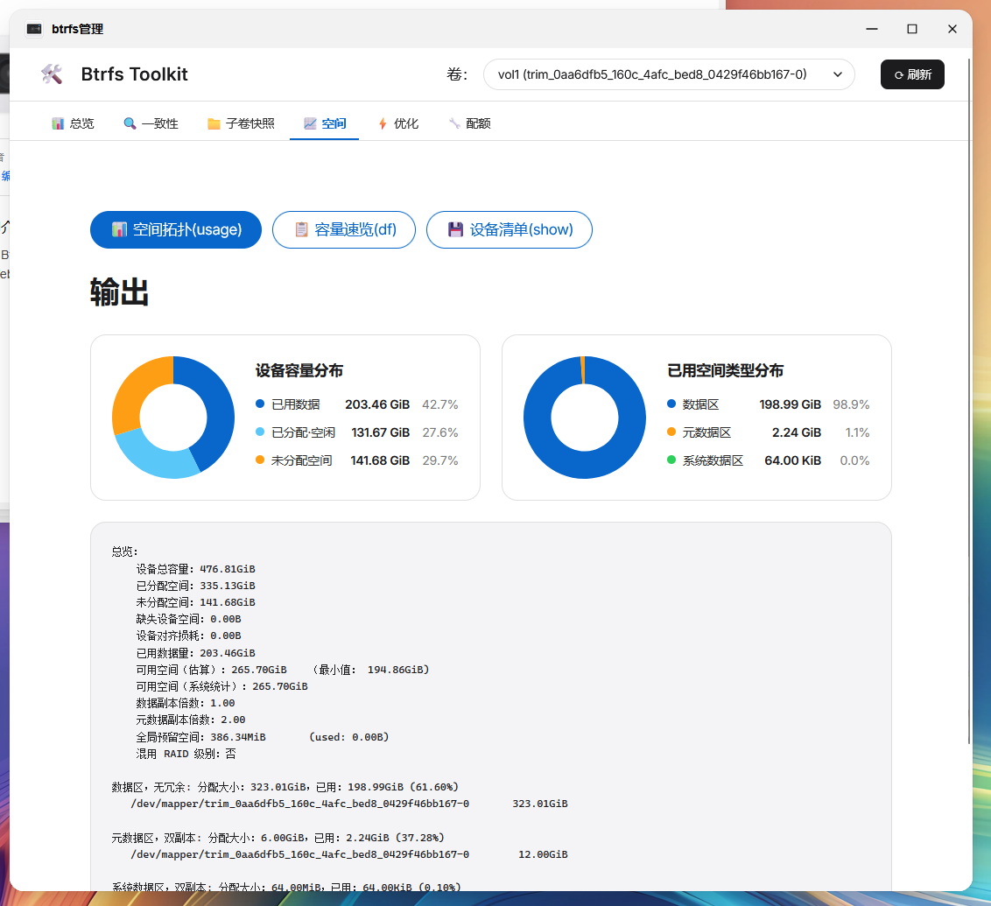Image resolution: width=991 pixels, height=906 pixels.
Task: Select the 容量速览(df) button
Action: 344,229
